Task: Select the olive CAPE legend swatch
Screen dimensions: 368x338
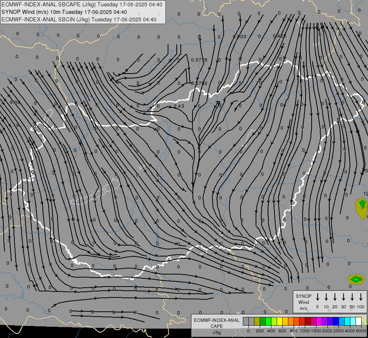Action: point(257,321)
